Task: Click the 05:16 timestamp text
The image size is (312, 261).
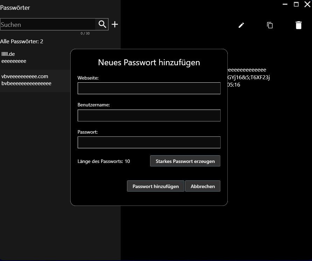Action: [x=234, y=85]
